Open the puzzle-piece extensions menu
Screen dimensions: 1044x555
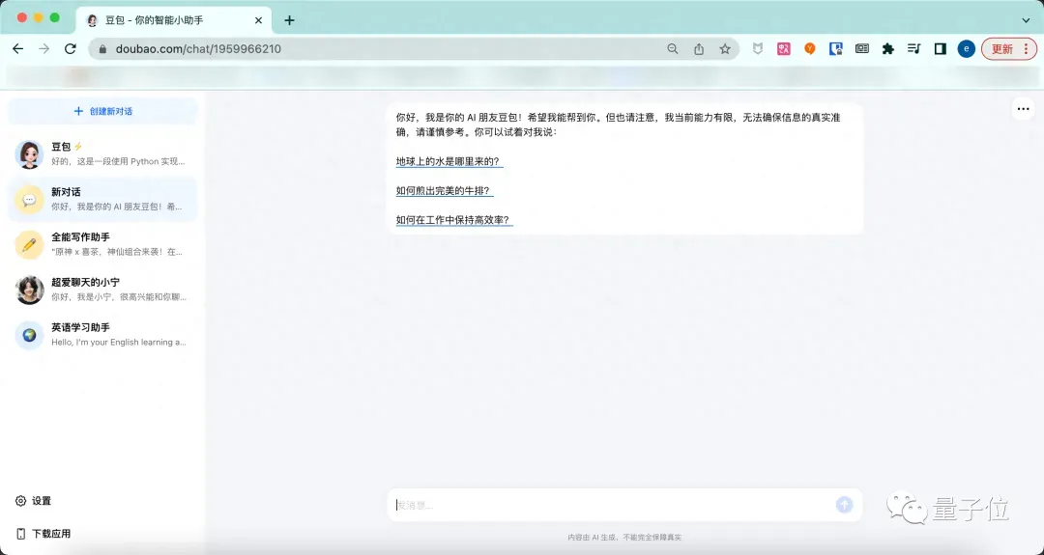coord(887,48)
